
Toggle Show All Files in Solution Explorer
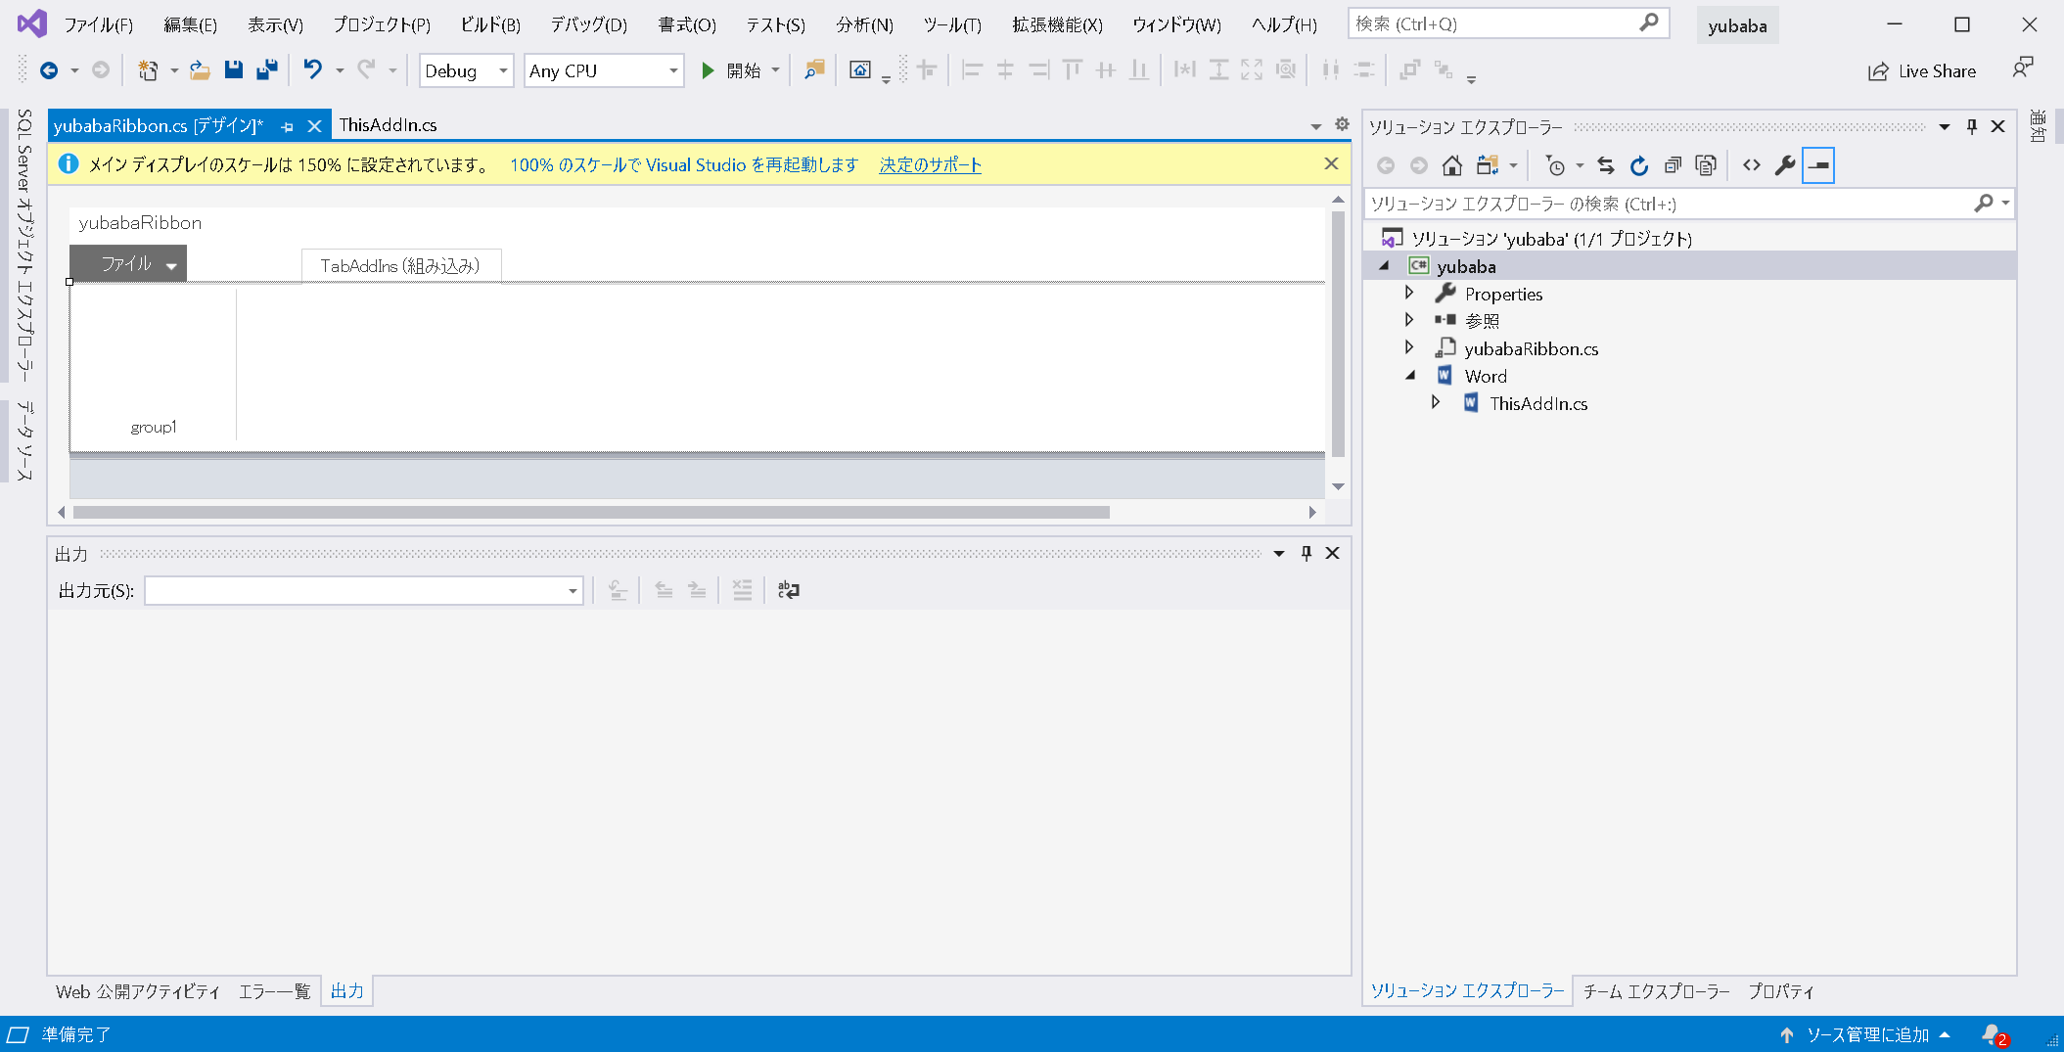coord(1706,165)
